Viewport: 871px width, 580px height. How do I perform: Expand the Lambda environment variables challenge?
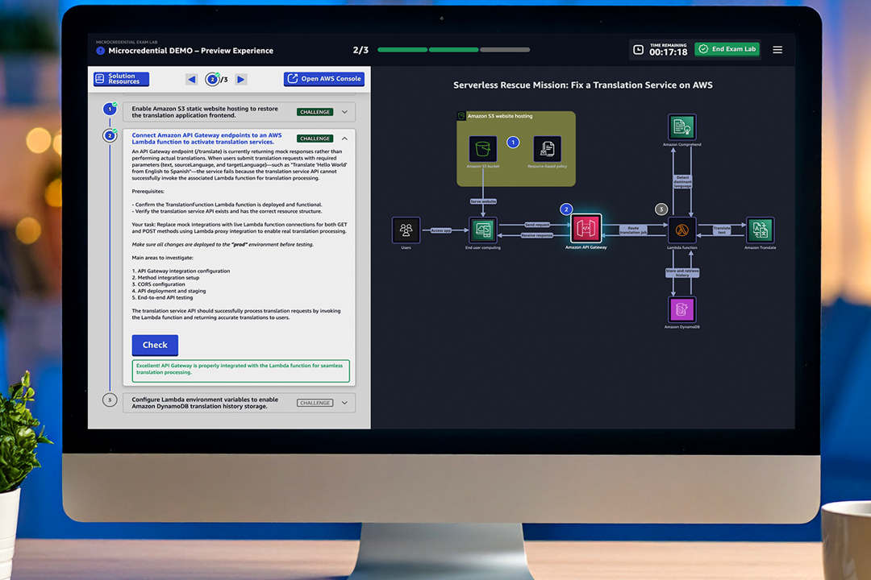tap(344, 403)
